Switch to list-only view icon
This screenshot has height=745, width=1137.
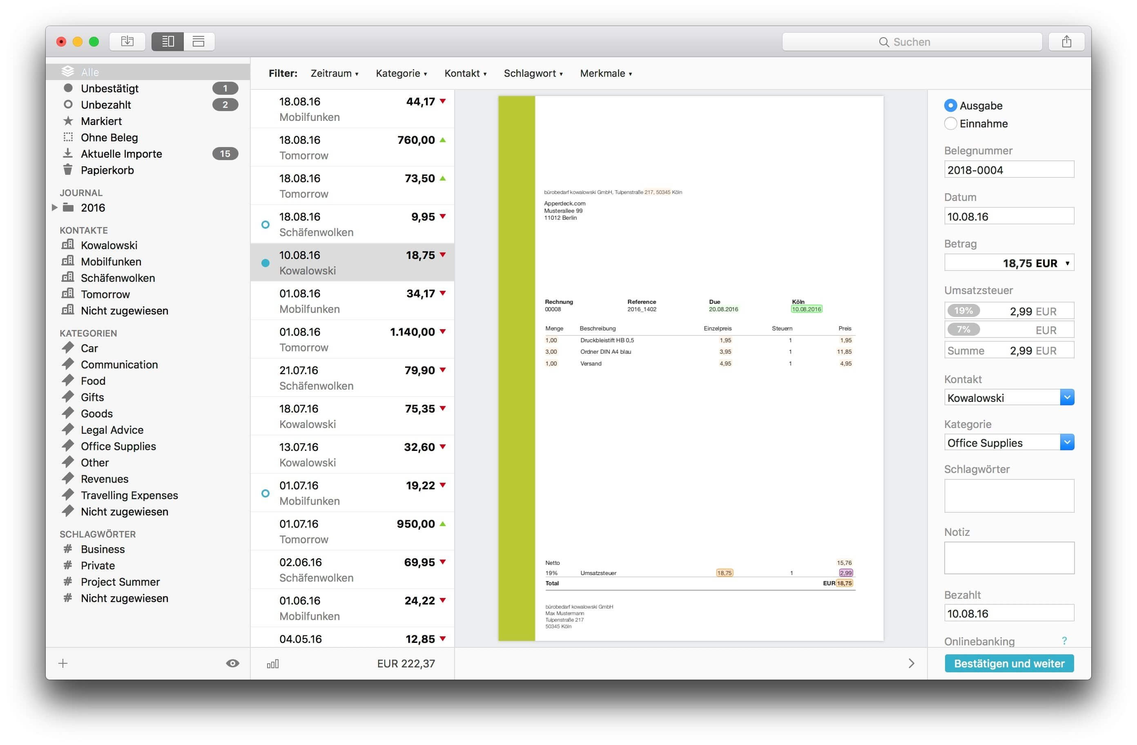198,42
